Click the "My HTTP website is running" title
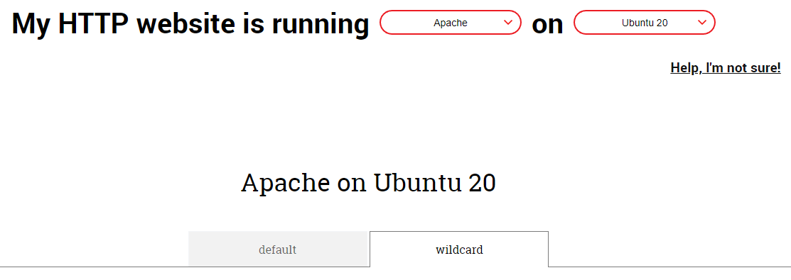Image resolution: width=791 pixels, height=280 pixels. pos(190,23)
